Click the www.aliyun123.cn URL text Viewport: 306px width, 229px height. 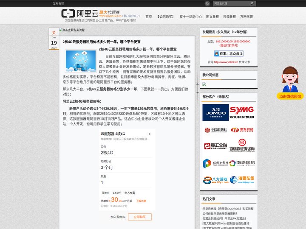[x=110, y=16]
